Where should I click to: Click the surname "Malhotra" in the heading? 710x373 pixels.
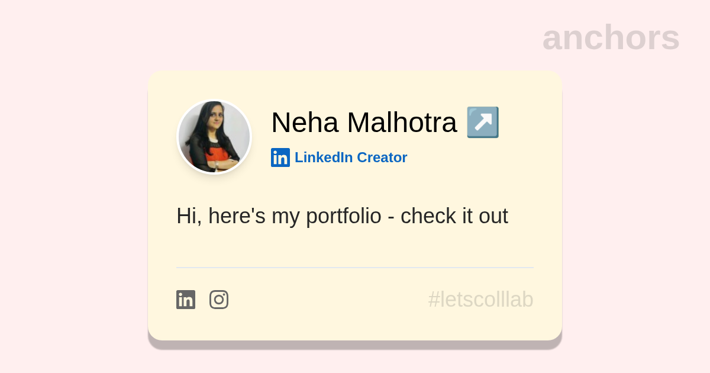402,123
